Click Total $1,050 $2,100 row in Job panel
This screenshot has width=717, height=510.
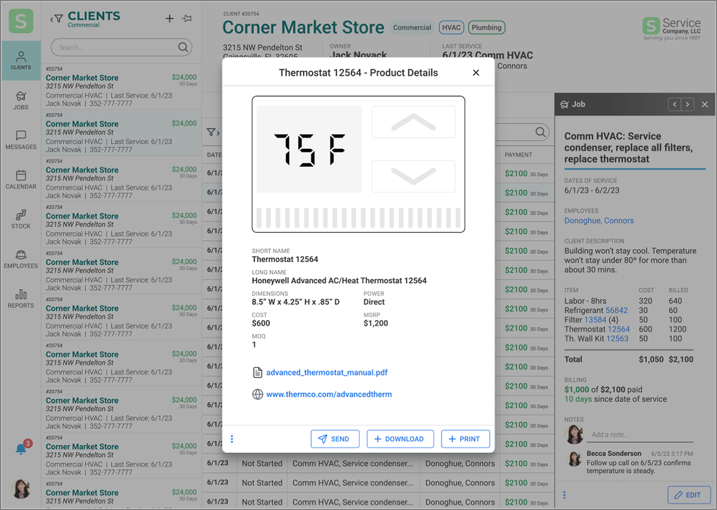(x=629, y=360)
